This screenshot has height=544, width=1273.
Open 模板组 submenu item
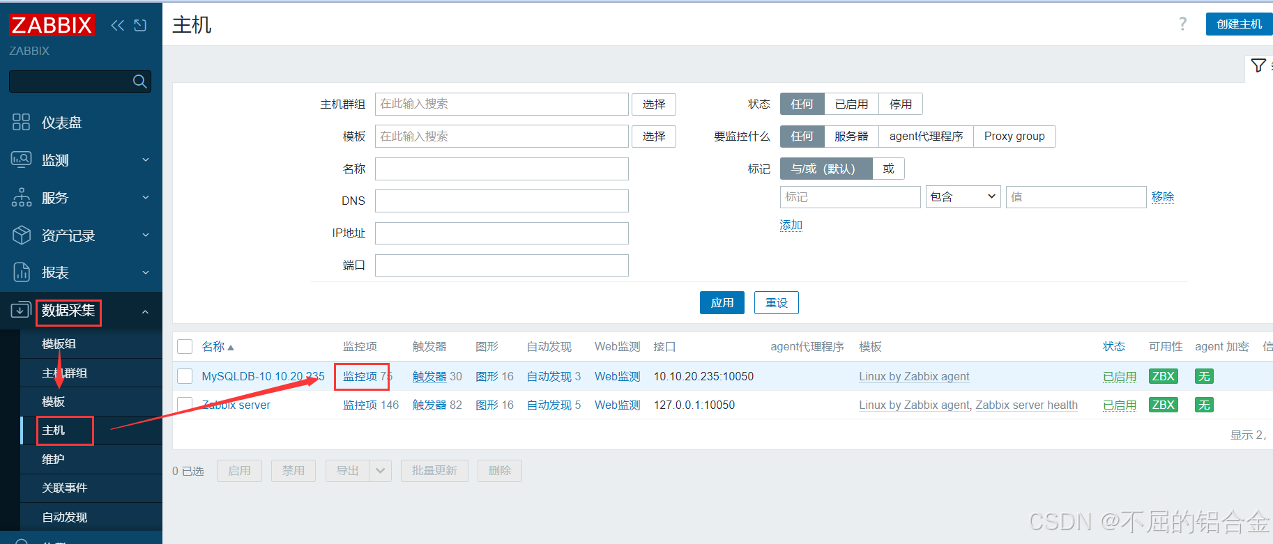tap(59, 344)
